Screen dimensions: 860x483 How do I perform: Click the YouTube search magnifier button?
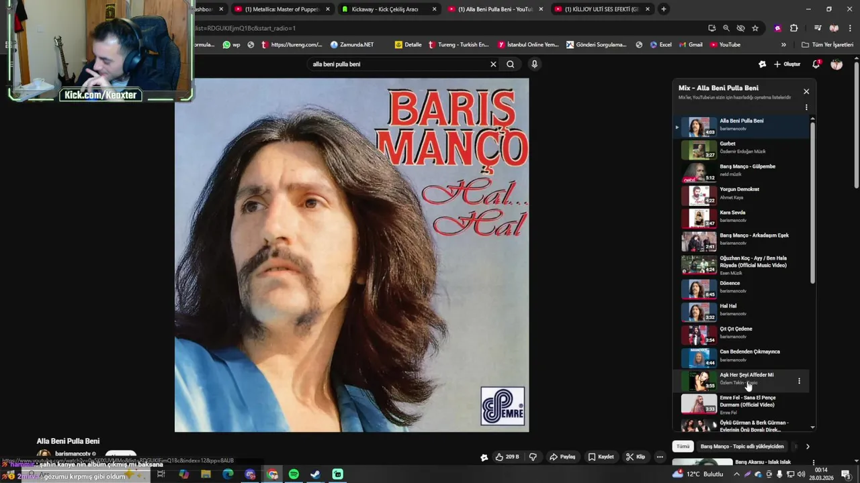511,64
